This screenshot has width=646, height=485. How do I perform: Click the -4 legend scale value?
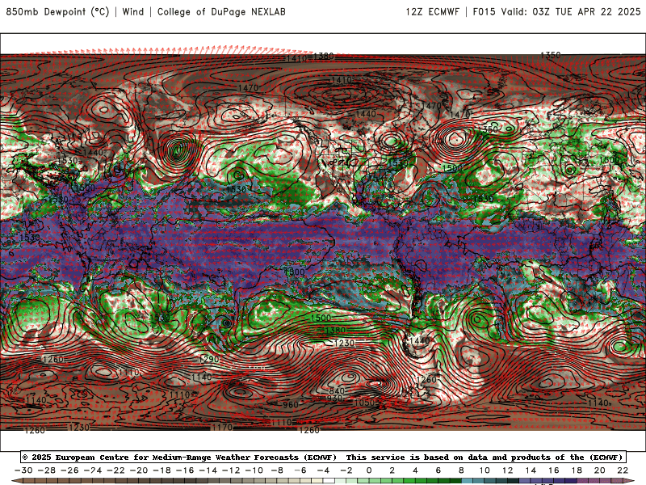[x=324, y=470]
